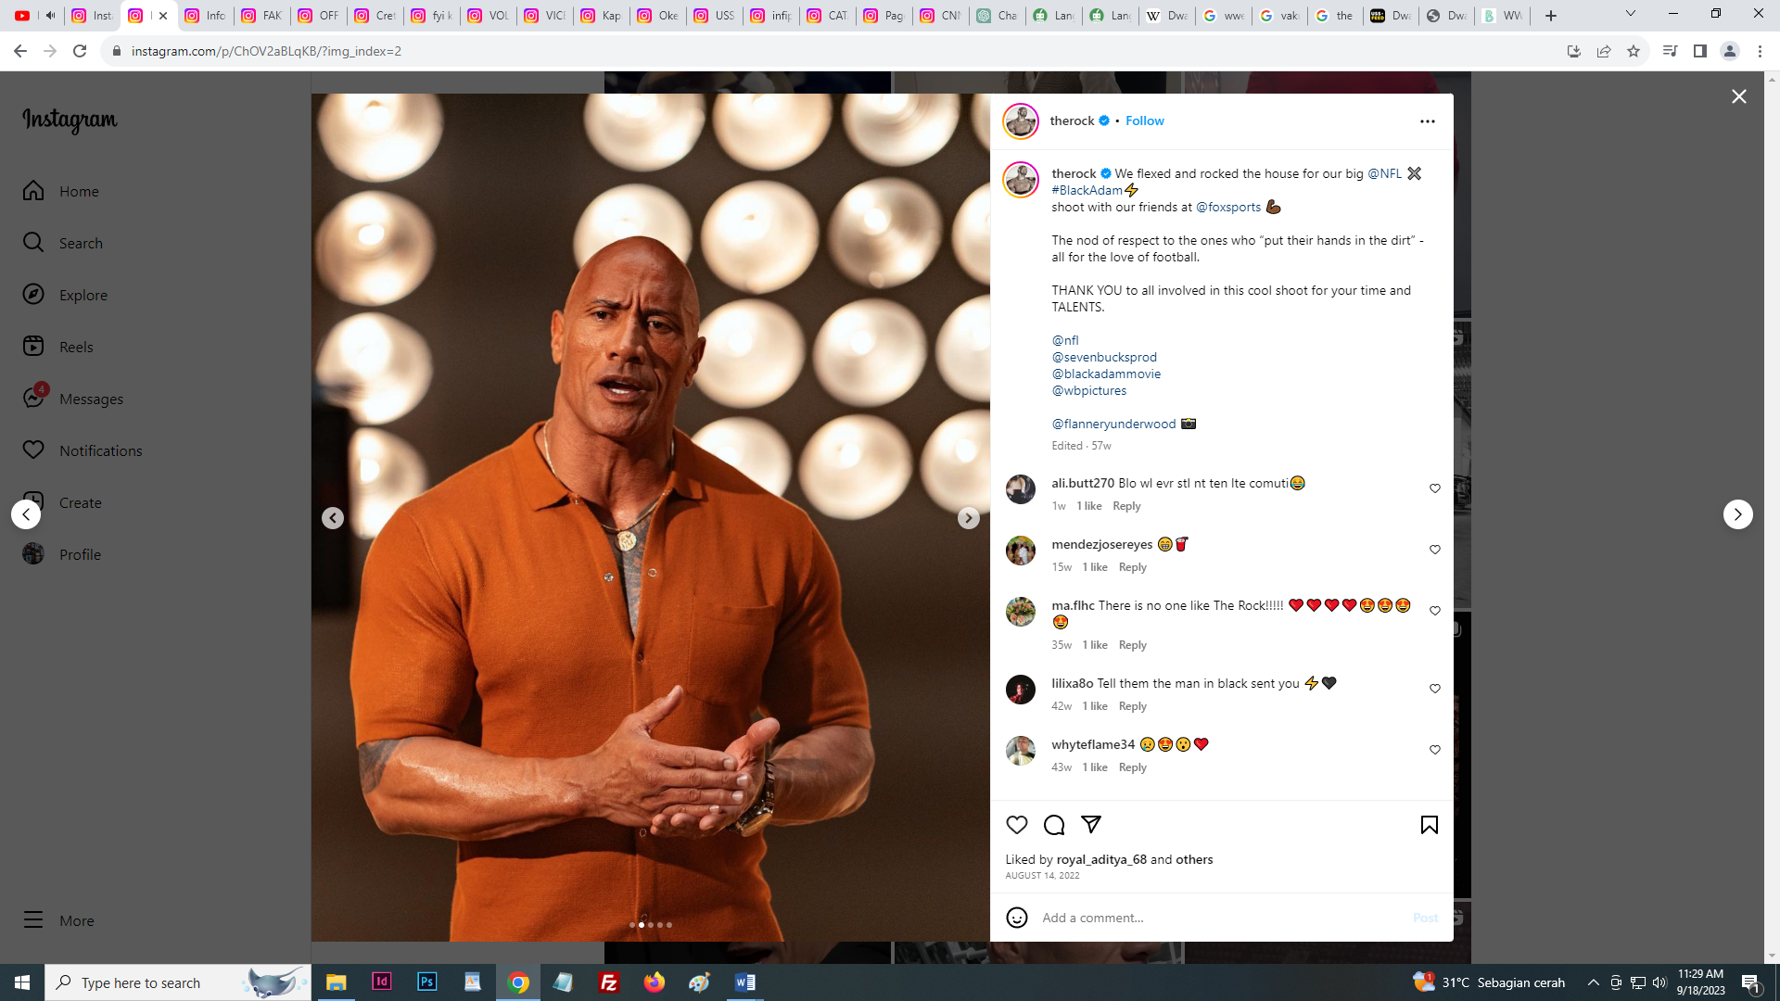Reply to lilixa8o's comment
The image size is (1780, 1001).
[1132, 706]
